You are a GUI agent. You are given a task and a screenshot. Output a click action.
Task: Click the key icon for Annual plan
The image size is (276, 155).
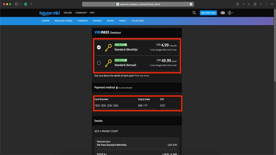108,63
